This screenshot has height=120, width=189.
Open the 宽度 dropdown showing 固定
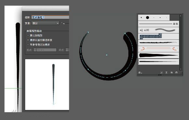(45, 23)
